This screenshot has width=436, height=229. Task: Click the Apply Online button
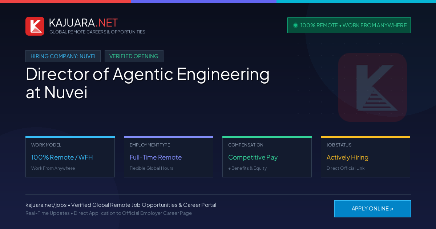(x=372, y=209)
